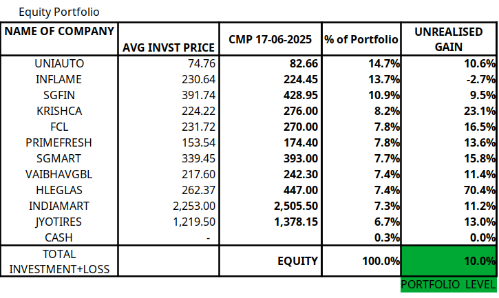499x298 pixels.
Task: Select the UNIAUTO company name cell
Action: [59, 63]
